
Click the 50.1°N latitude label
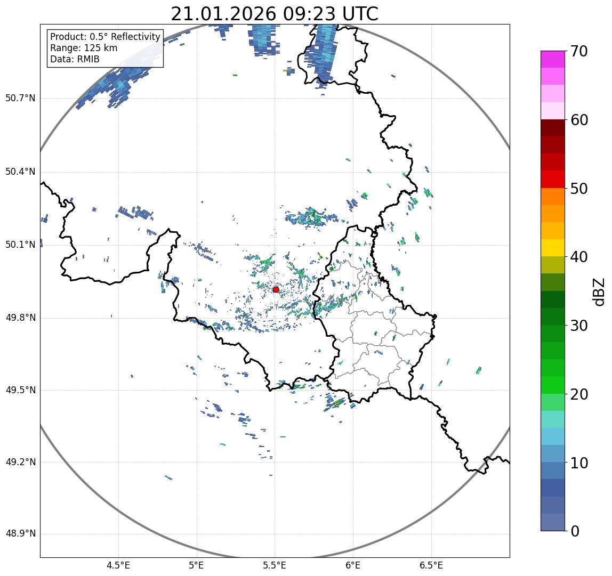point(20,245)
